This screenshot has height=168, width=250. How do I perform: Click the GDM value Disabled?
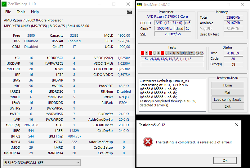pos(31,47)
